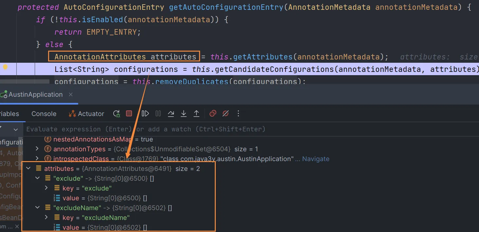
Task: Click the AustinApplication run configuration icon
Action: pyautogui.click(x=4, y=94)
